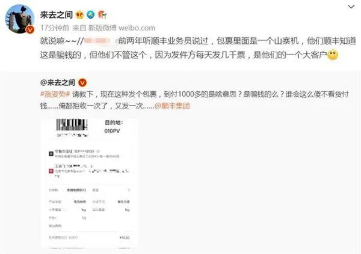Viewport: 361px width, 254px height.
Task: Click the quoted post text body
Action: (x=194, y=100)
